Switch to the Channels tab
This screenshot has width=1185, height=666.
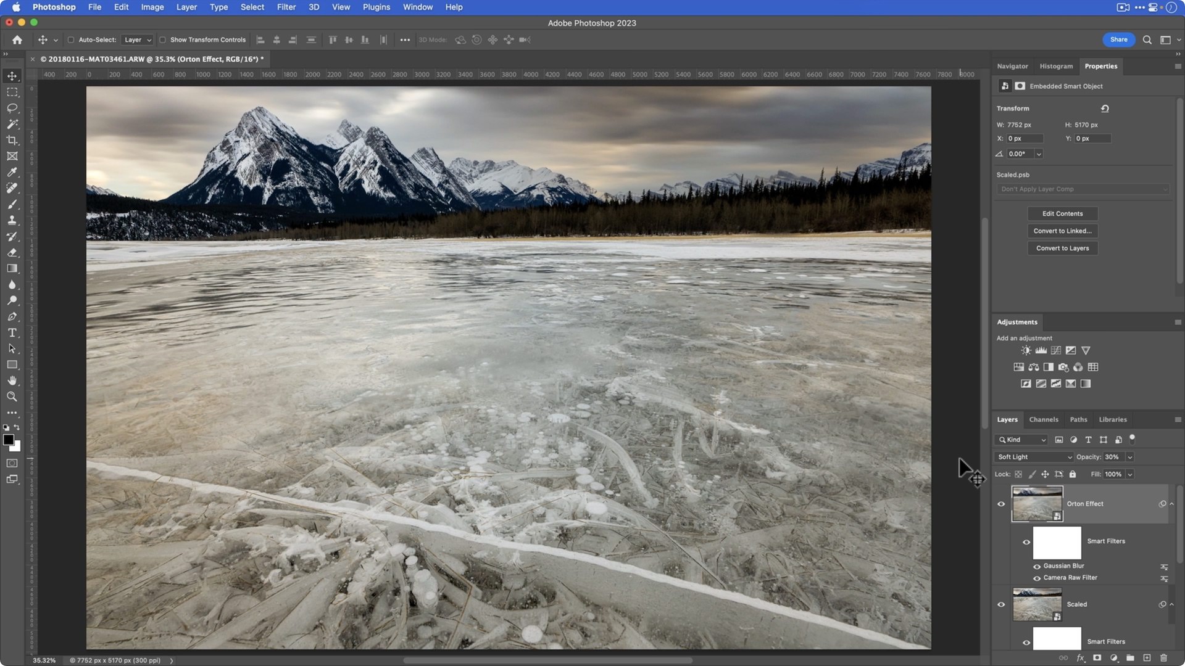click(1043, 419)
